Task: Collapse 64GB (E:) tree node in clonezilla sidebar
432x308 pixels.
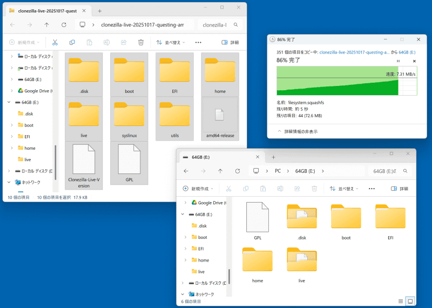Action: tap(9, 102)
